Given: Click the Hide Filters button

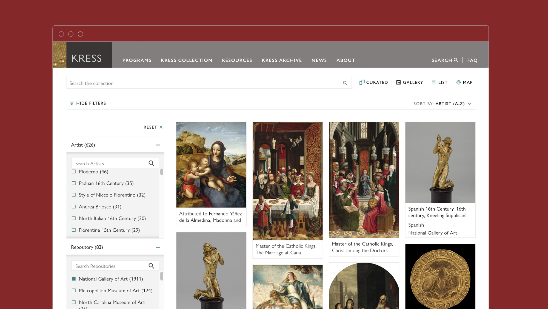Looking at the screenshot, I should coord(88,103).
